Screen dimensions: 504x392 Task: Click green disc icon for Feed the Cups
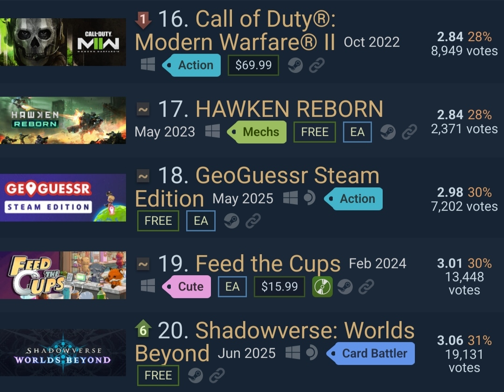322,286
